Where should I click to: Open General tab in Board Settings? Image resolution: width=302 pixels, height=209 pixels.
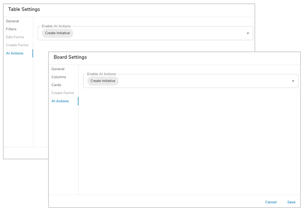point(58,69)
